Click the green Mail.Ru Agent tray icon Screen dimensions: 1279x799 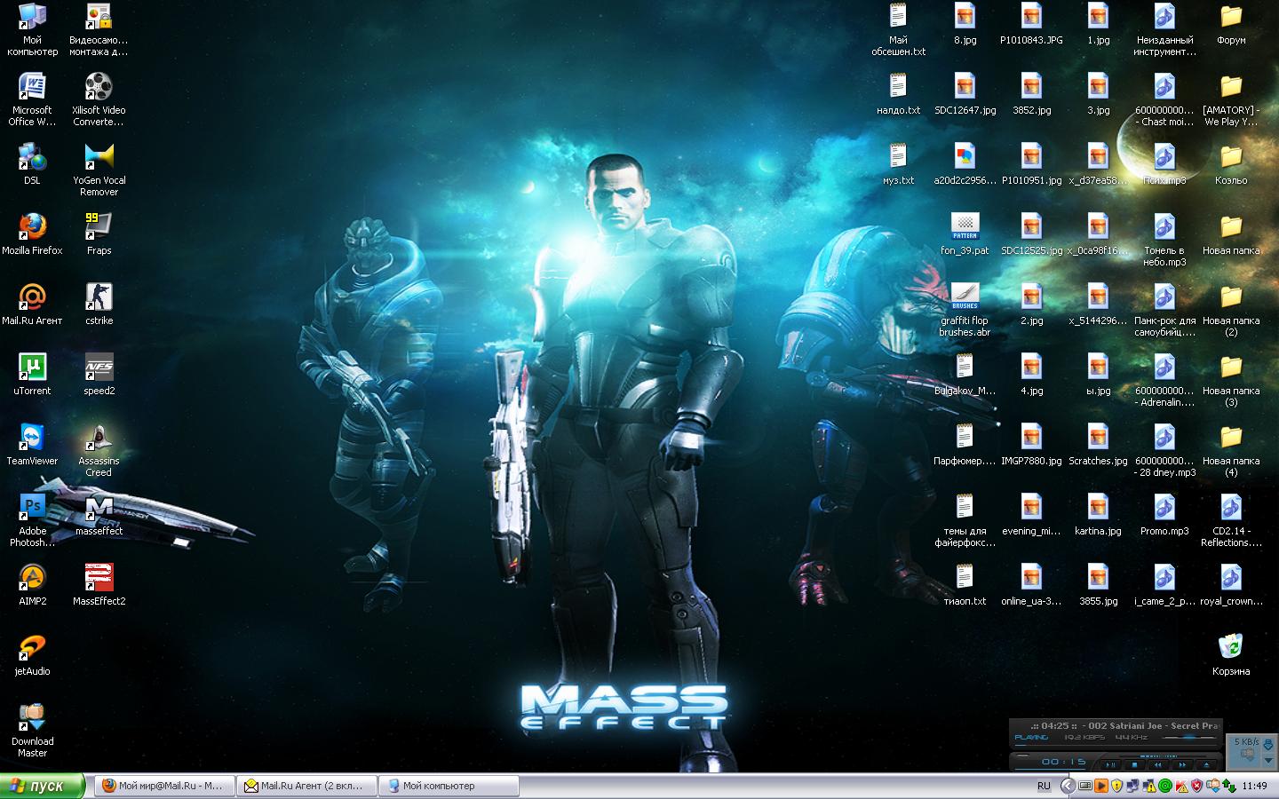(1165, 786)
